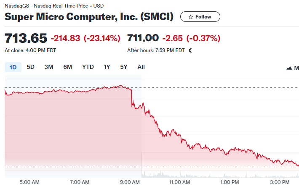The width and height of the screenshot is (299, 189).
Task: Show the All time chart range
Action: (x=141, y=67)
